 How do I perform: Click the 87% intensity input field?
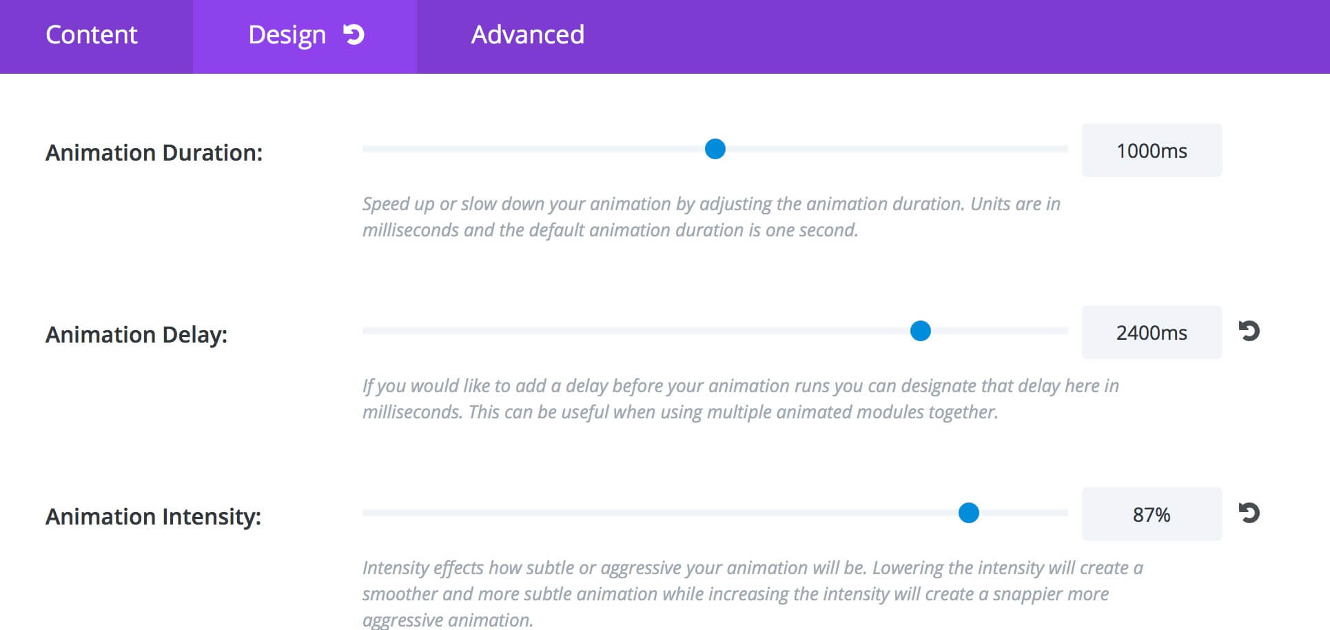pyautogui.click(x=1152, y=514)
